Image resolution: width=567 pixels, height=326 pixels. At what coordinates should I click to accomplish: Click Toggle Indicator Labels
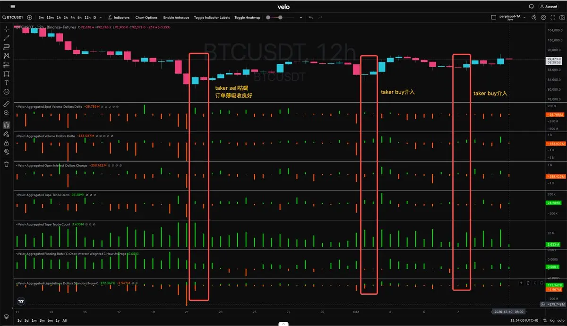coord(212,17)
